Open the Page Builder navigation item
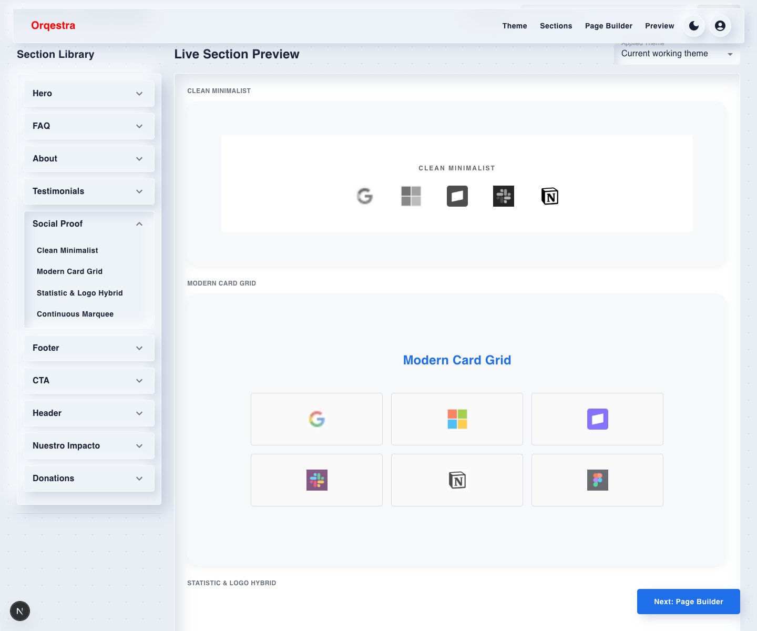 (609, 26)
